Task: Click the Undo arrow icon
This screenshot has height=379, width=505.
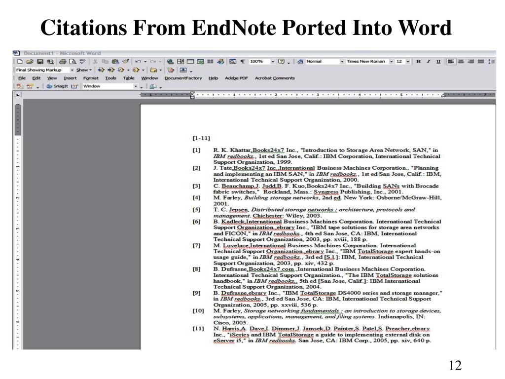Action: pyautogui.click(x=138, y=62)
